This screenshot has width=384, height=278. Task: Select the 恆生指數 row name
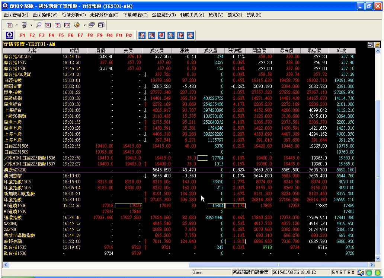[13, 92]
